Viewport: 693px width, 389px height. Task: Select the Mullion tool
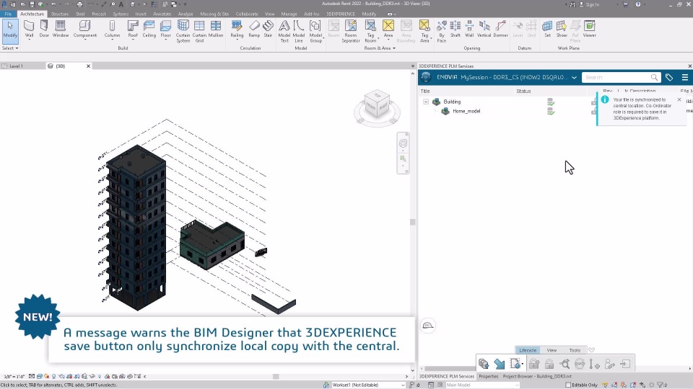click(216, 29)
